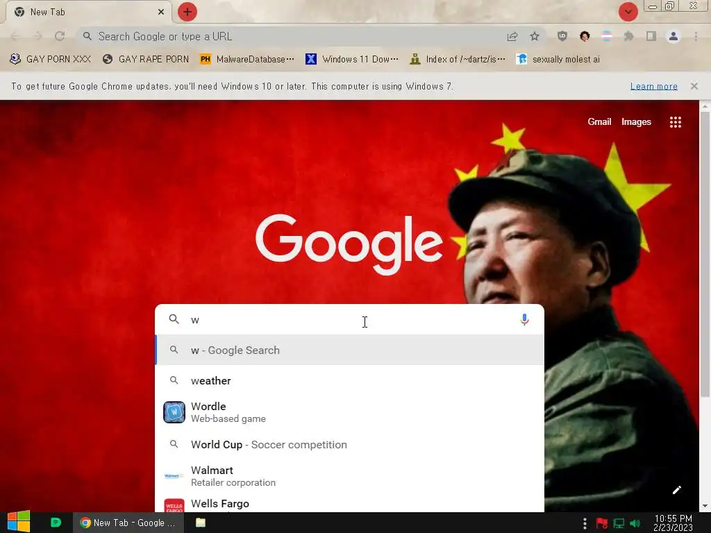Viewport: 711px width, 533px height.
Task: Reload the current page
Action: click(x=60, y=36)
